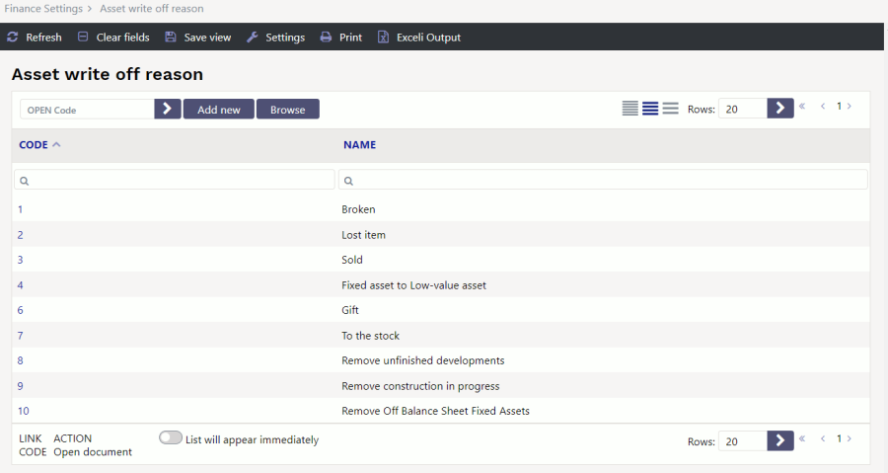Viewport: 888px width, 473px height.
Task: Click the Sold name cell
Action: click(352, 260)
